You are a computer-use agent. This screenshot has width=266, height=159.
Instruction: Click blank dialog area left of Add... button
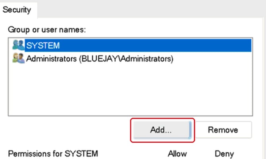[69, 130]
